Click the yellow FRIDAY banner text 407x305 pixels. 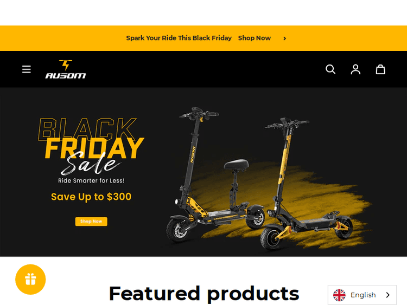pos(94,148)
